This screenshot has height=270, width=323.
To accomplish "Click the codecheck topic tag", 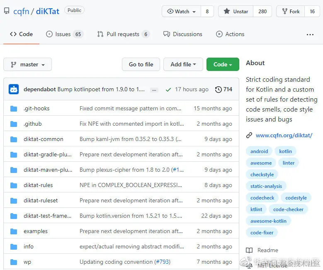I will coord(262,198).
